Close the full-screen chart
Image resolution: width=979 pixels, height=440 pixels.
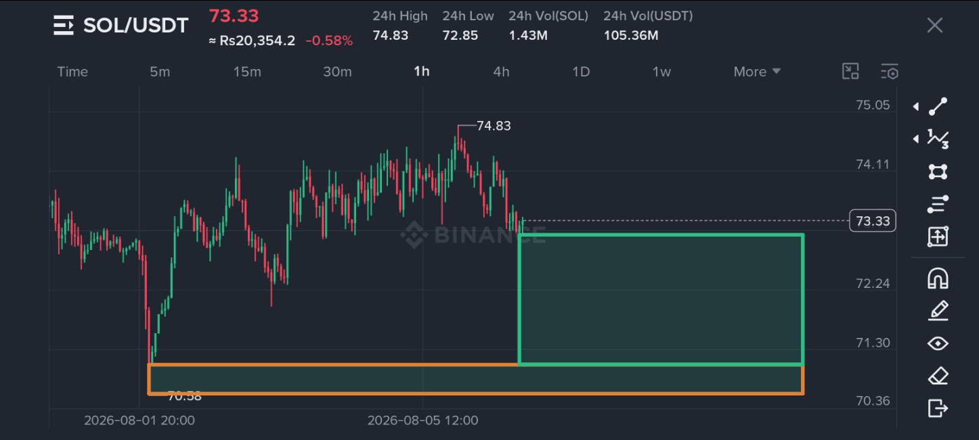[x=935, y=26]
